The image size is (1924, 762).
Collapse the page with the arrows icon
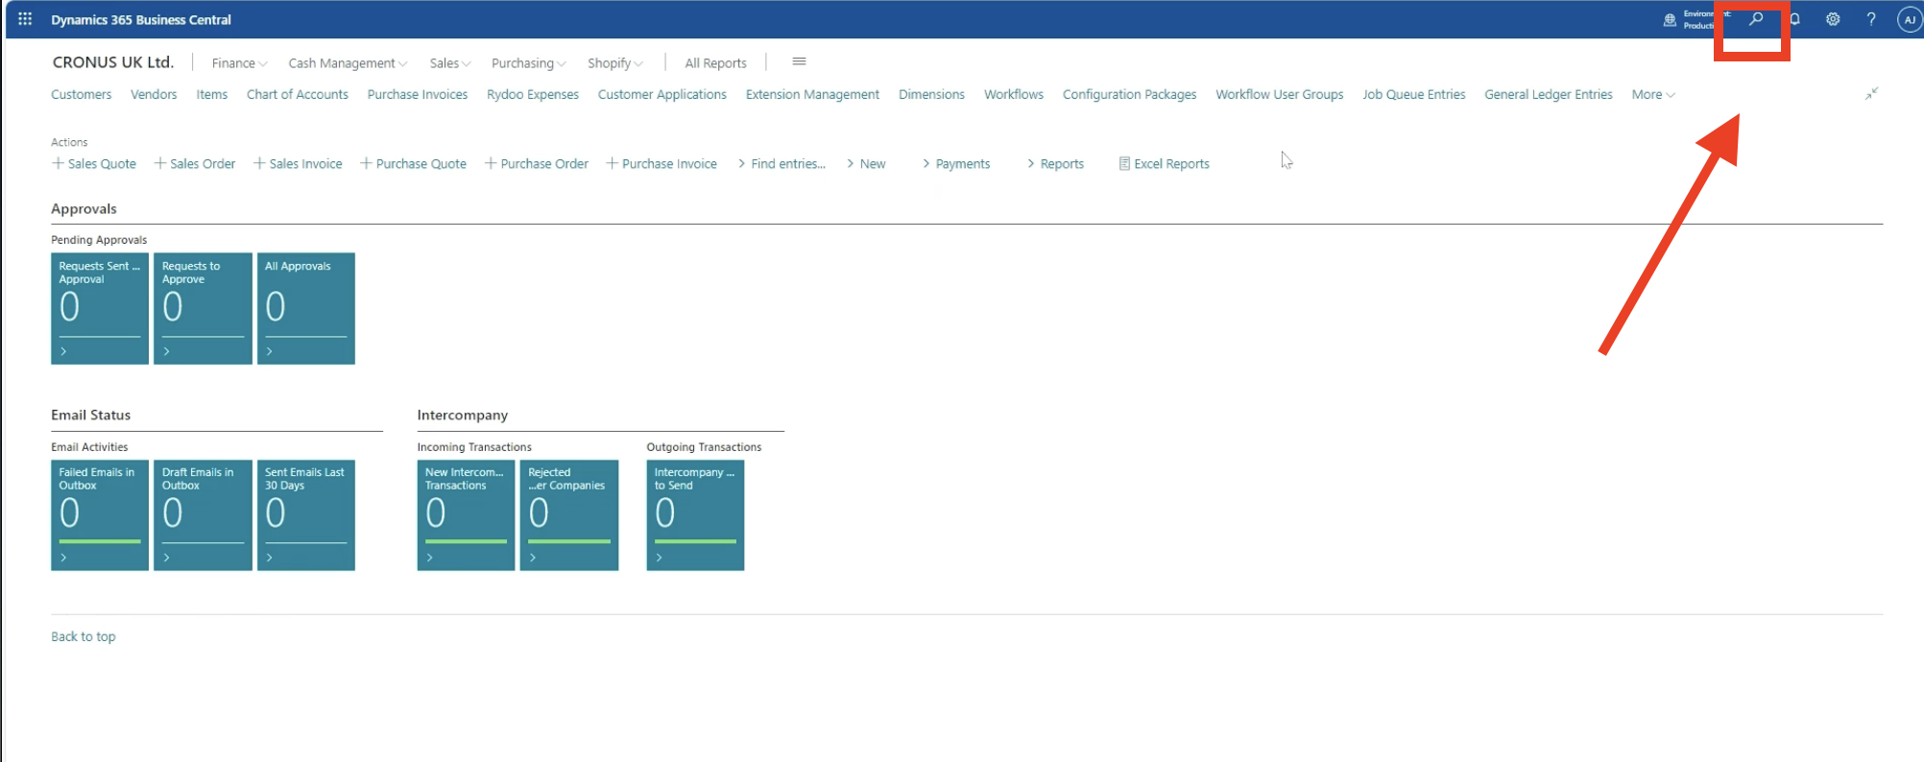click(x=1871, y=93)
